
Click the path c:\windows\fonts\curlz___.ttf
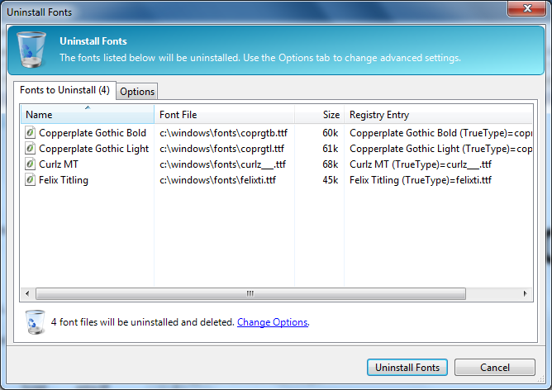pyautogui.click(x=222, y=164)
